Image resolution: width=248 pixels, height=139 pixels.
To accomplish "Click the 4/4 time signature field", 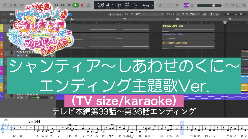I will [x=136, y=5].
